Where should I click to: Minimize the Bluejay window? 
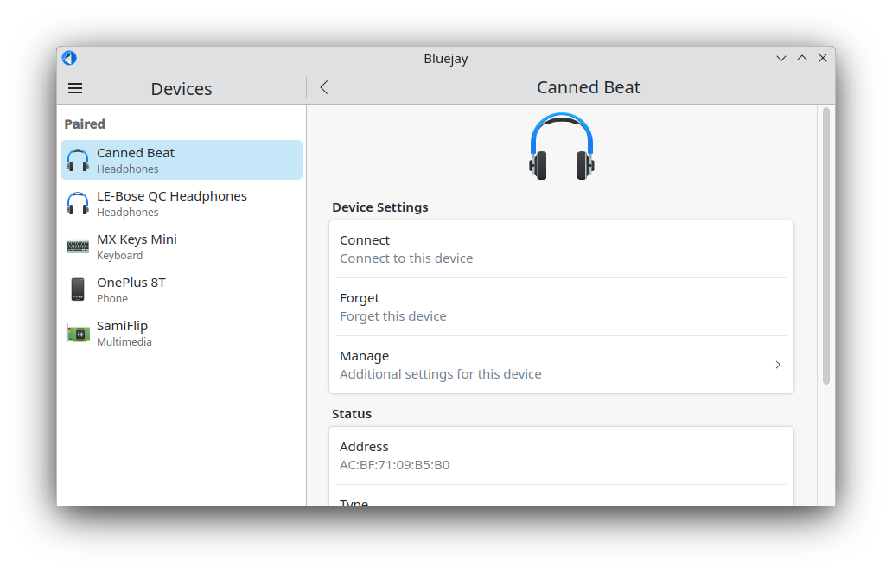tap(781, 58)
